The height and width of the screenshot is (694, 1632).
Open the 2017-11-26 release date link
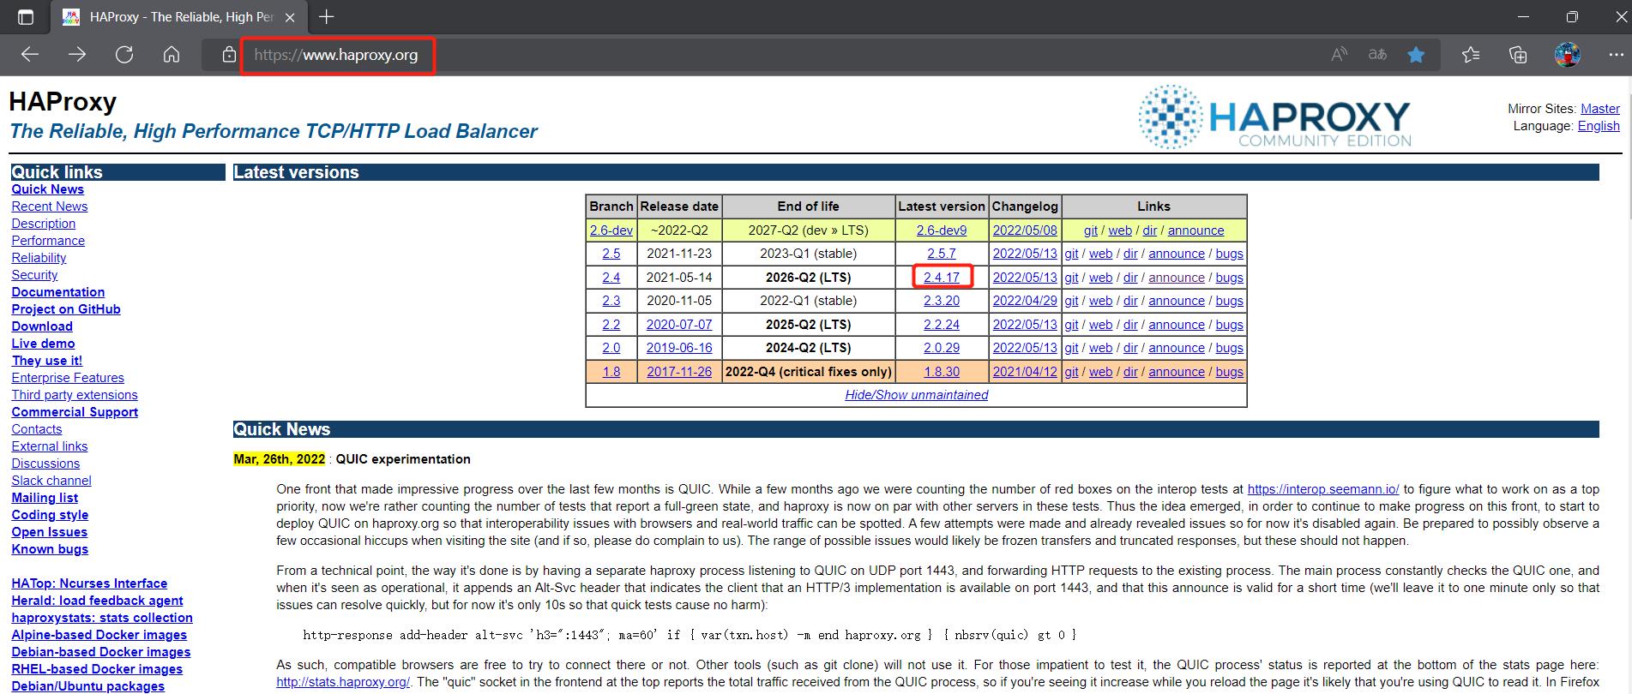click(x=679, y=372)
